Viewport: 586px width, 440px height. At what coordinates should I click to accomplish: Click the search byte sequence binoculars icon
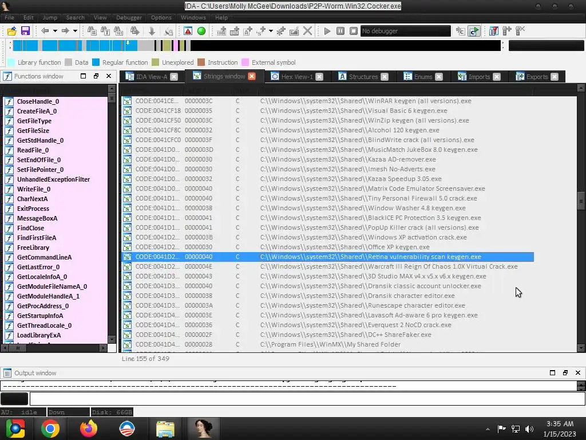click(118, 31)
